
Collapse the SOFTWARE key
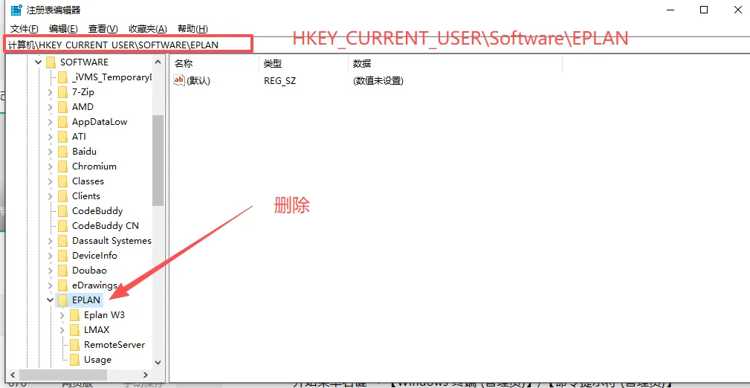pyautogui.click(x=39, y=62)
